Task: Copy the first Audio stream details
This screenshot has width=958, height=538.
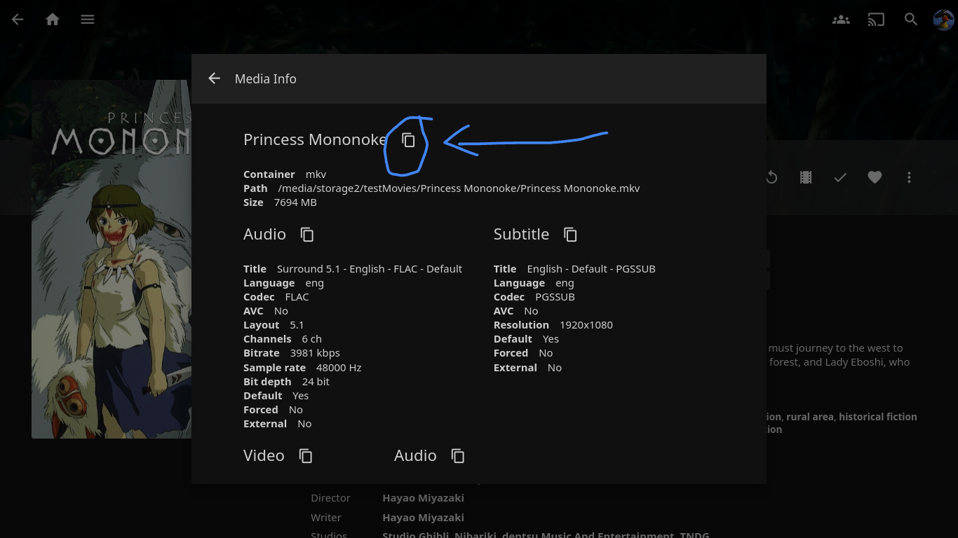Action: 307,235
